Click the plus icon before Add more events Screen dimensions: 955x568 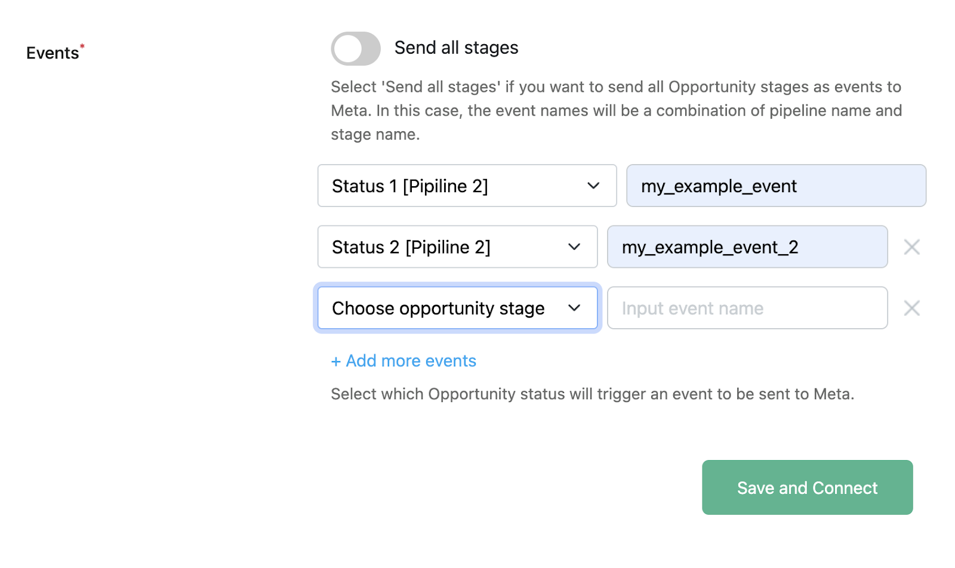coord(336,362)
